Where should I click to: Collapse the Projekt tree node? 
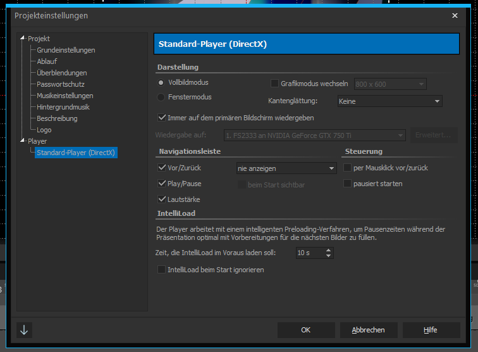click(x=23, y=39)
